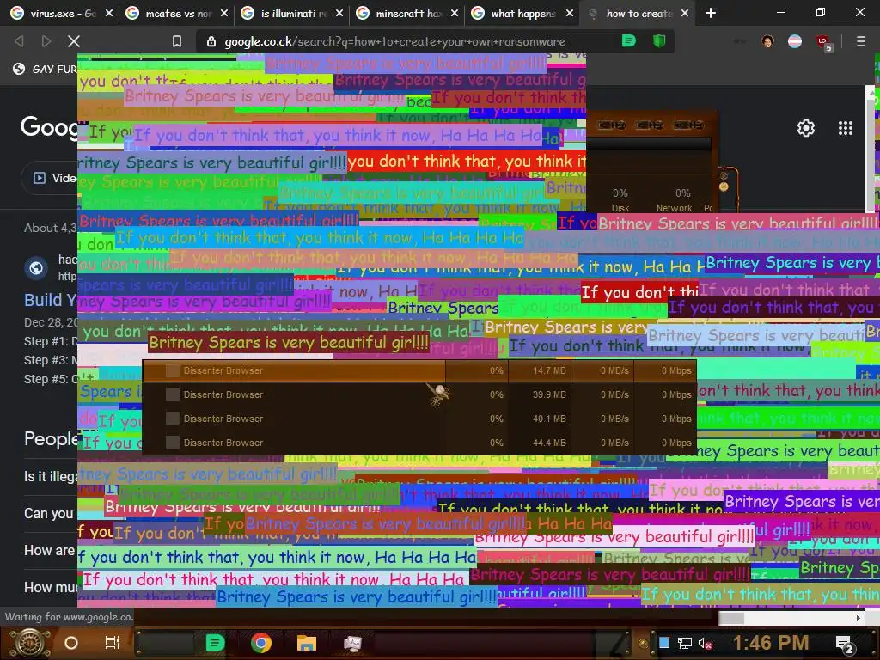Click the Google logo
This screenshot has height=660, width=880.
pyautogui.click(x=49, y=126)
